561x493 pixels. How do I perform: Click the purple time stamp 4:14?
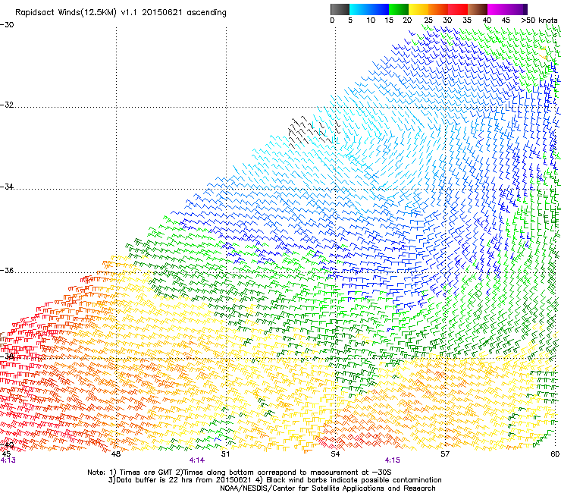197,460
